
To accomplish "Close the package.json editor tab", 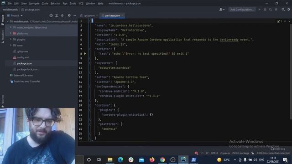I will coord(123,15).
